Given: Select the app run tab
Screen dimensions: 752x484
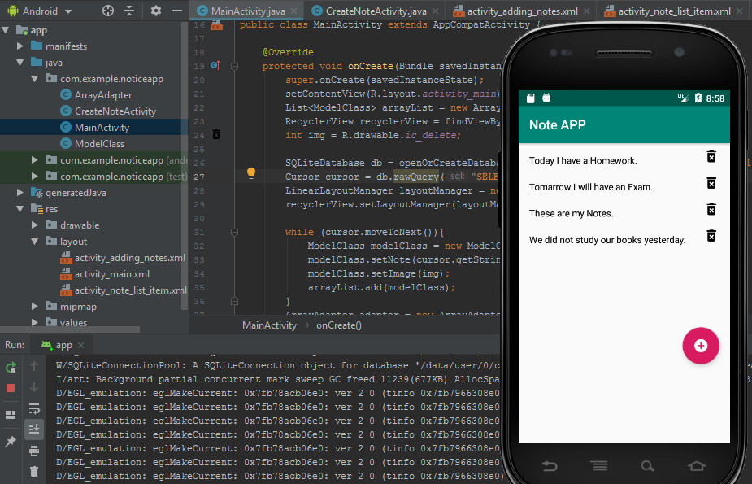Looking at the screenshot, I should point(63,345).
